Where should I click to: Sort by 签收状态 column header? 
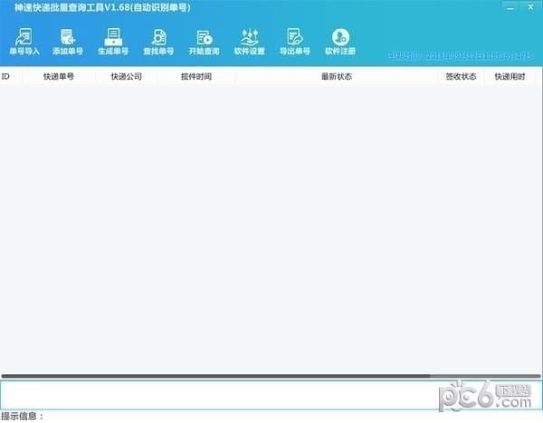(461, 76)
